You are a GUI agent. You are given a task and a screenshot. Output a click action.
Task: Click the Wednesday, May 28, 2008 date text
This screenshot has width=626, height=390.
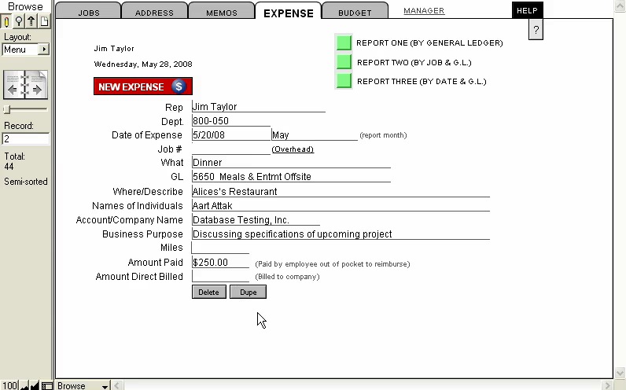point(143,64)
